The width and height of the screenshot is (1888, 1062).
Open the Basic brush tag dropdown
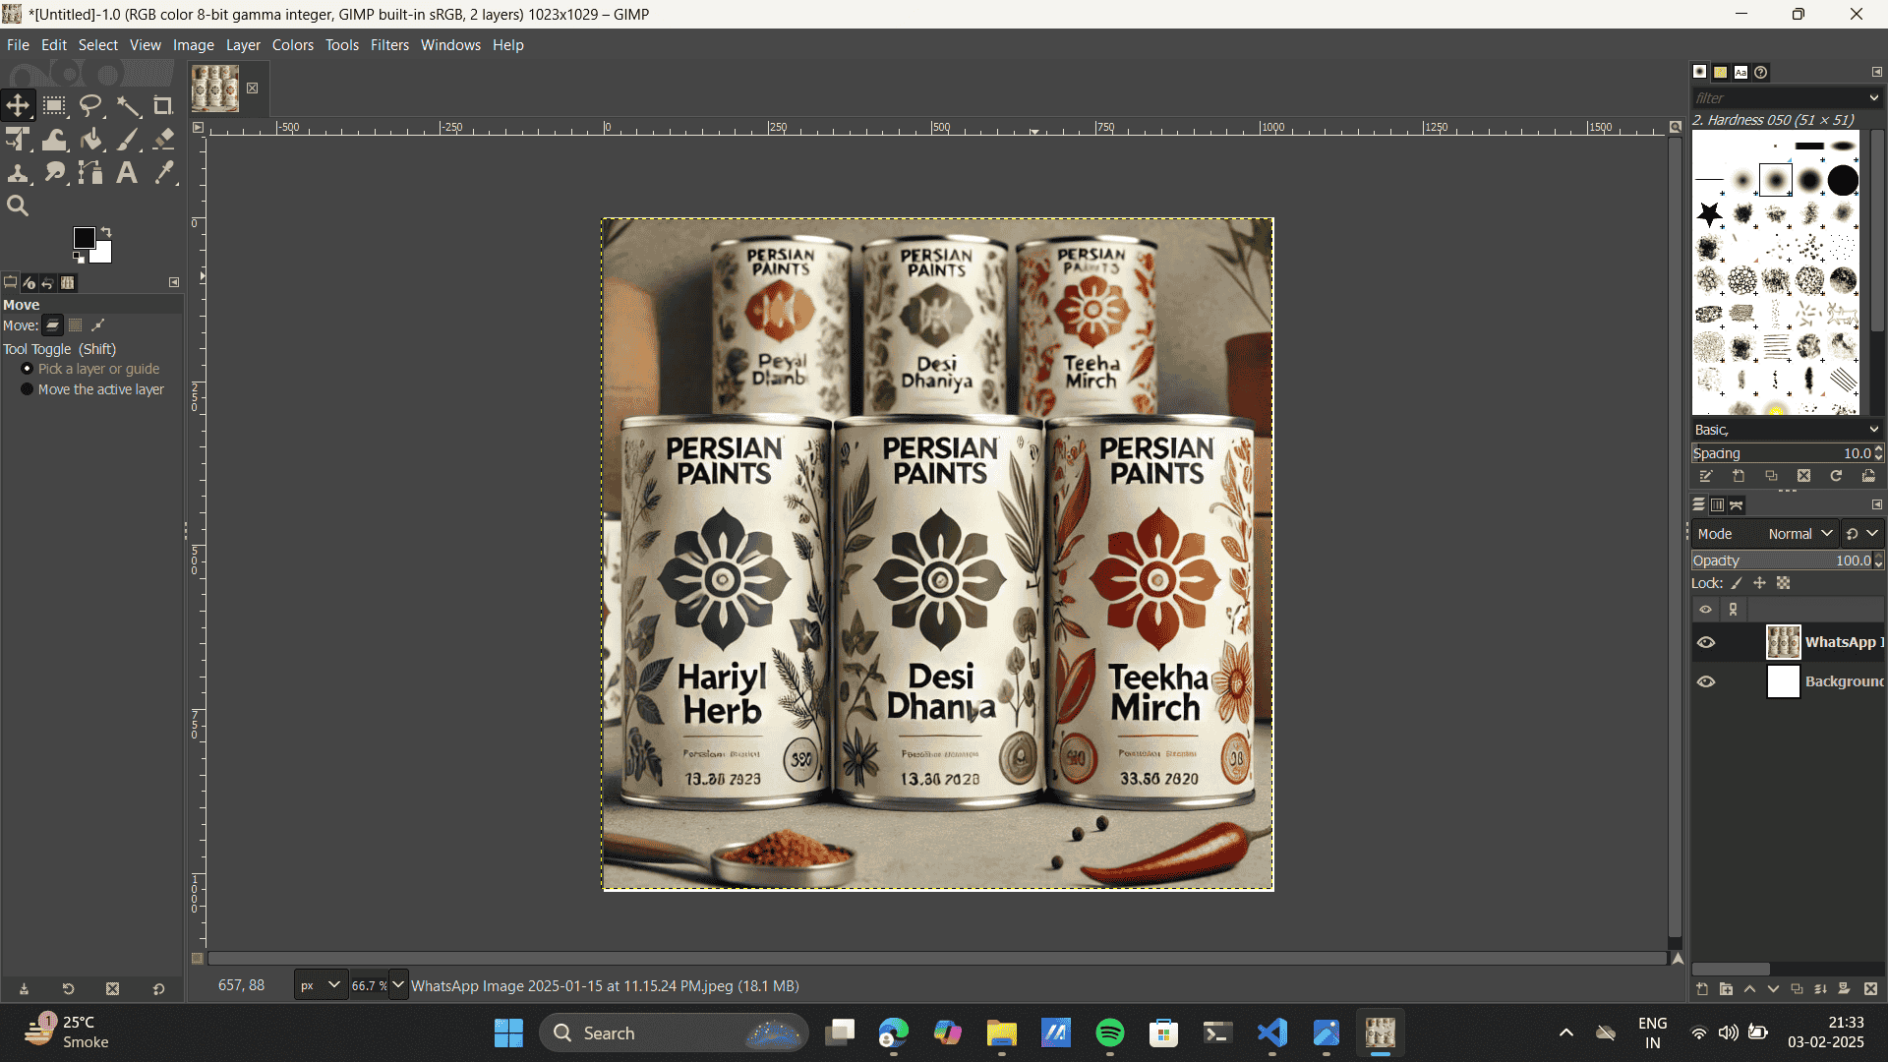pos(1787,430)
